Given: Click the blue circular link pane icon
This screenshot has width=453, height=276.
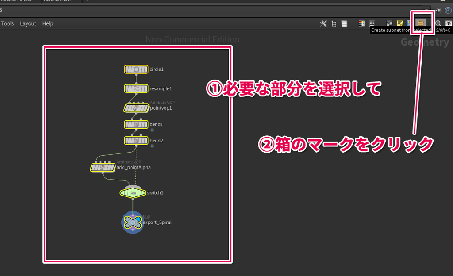Looking at the screenshot, I should 448,10.
